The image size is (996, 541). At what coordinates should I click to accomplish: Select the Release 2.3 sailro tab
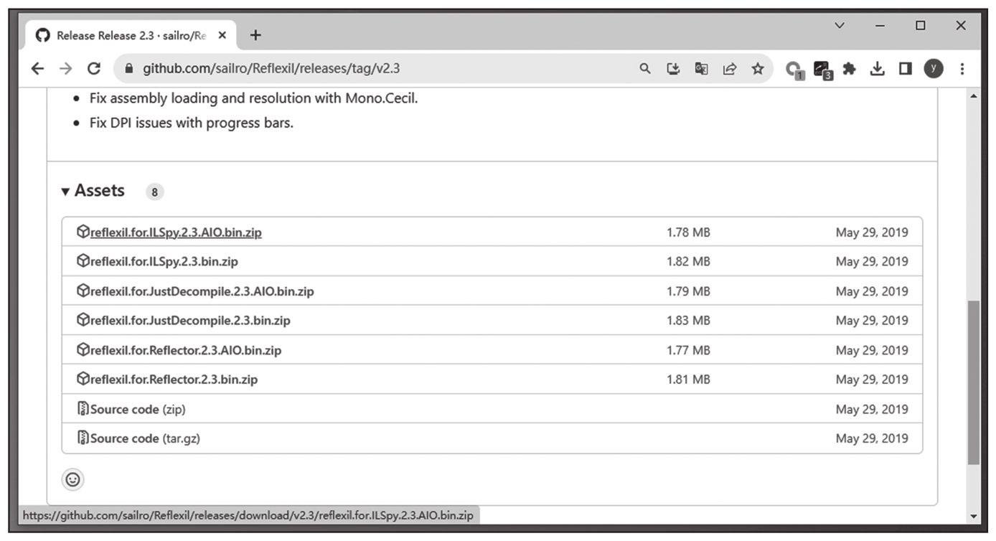tap(131, 35)
